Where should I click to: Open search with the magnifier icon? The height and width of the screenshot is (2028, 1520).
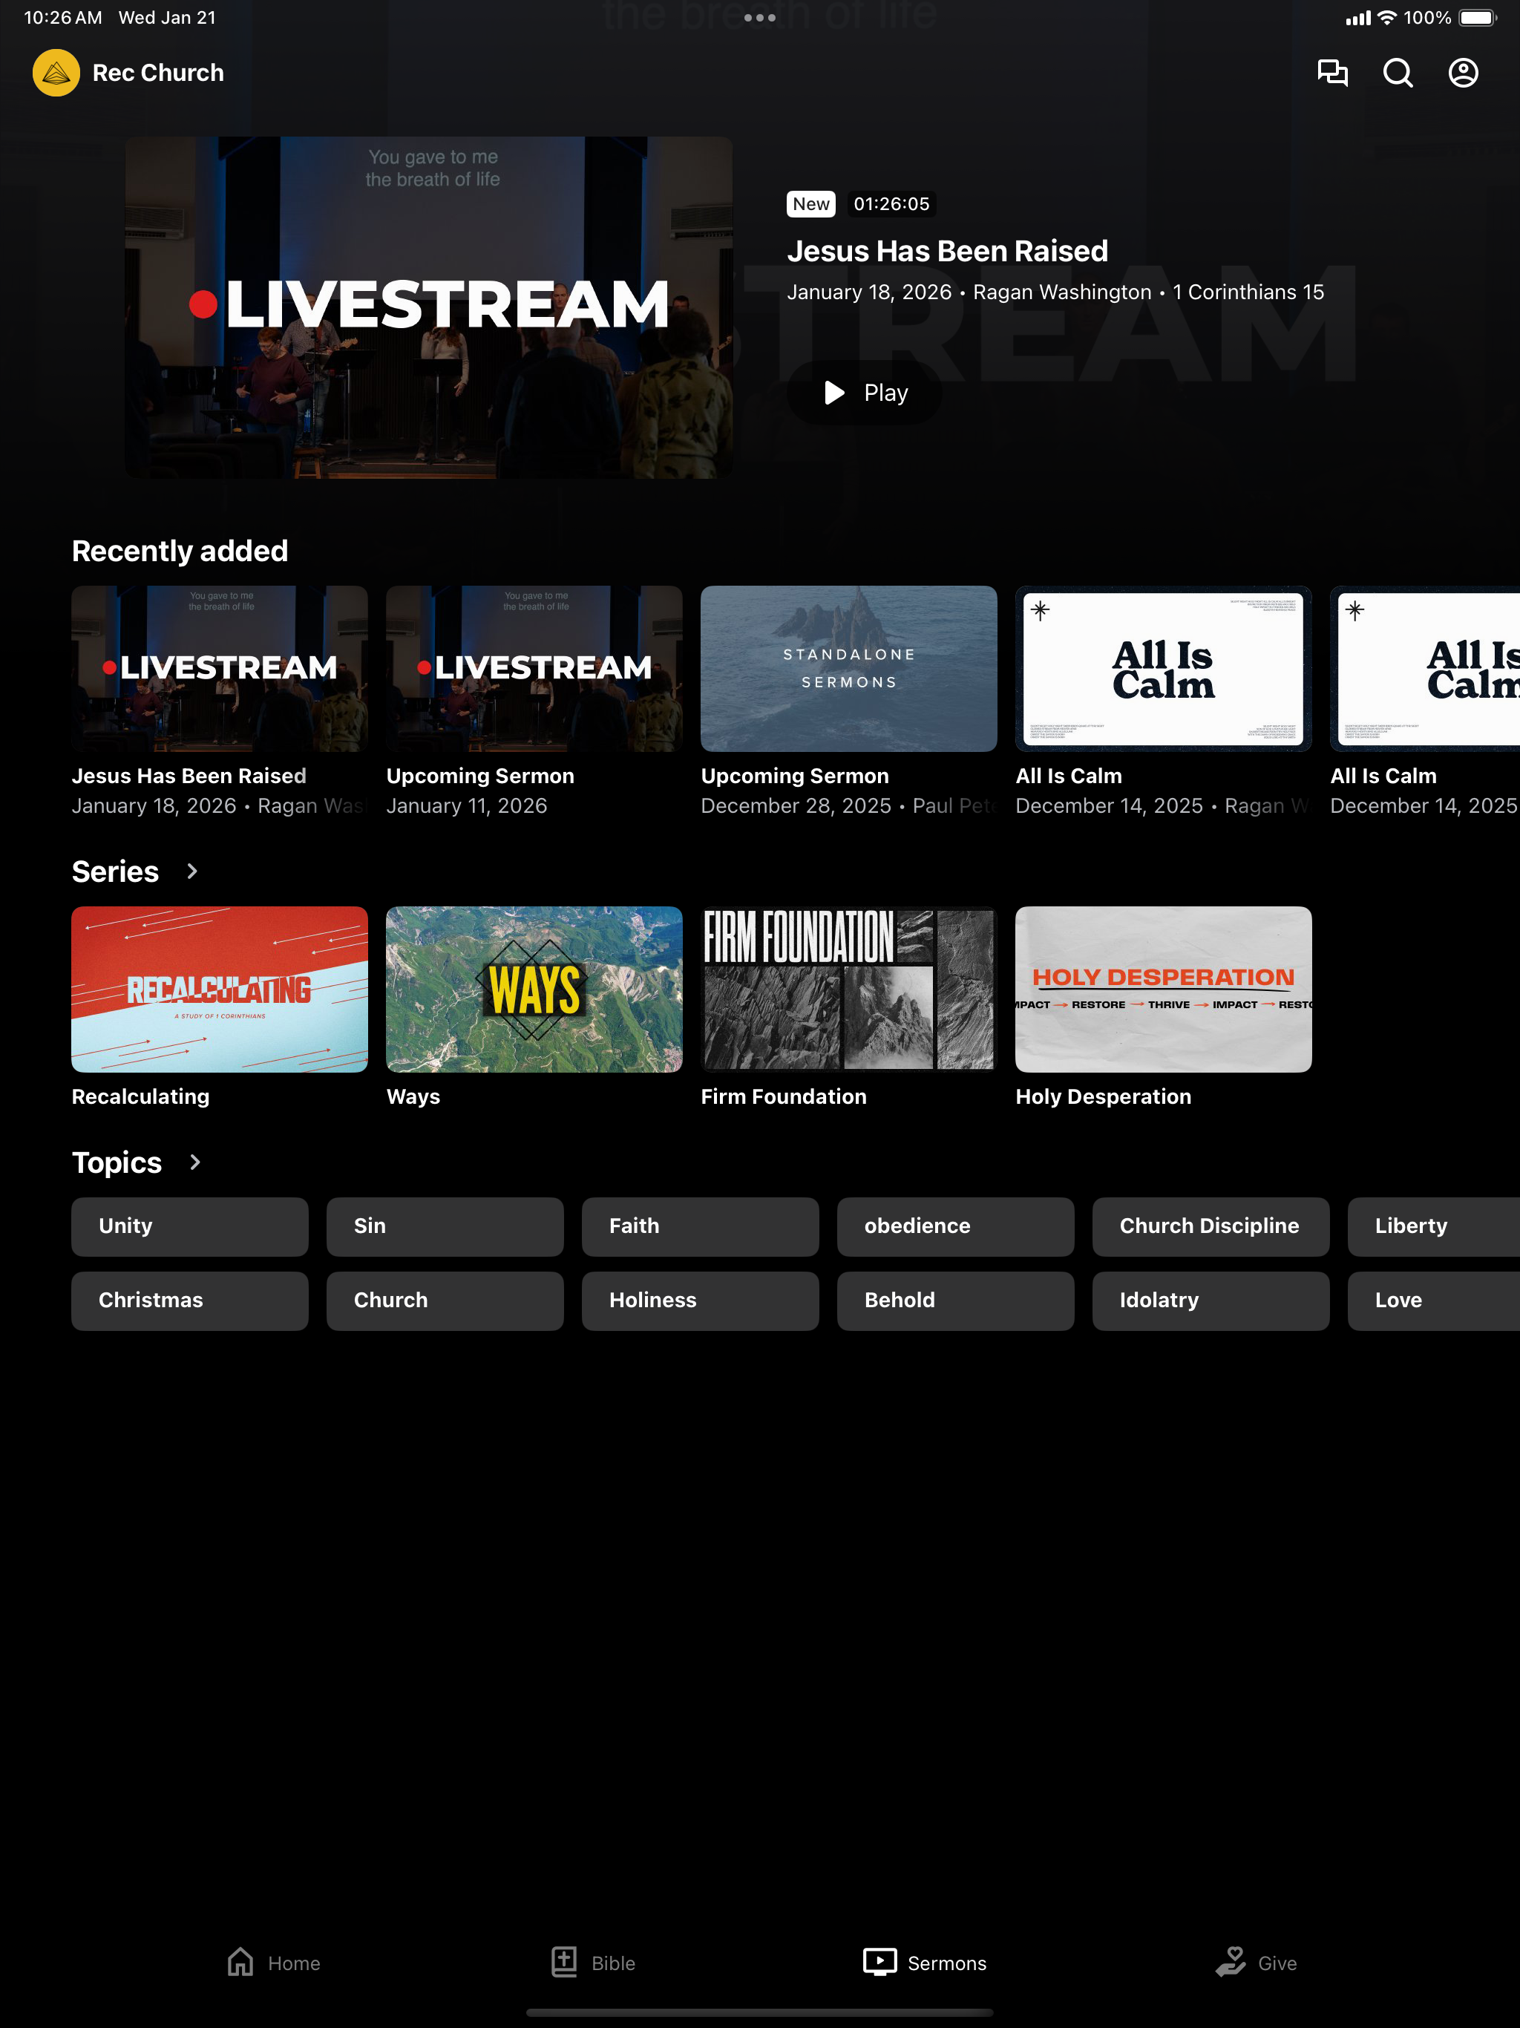tap(1397, 73)
